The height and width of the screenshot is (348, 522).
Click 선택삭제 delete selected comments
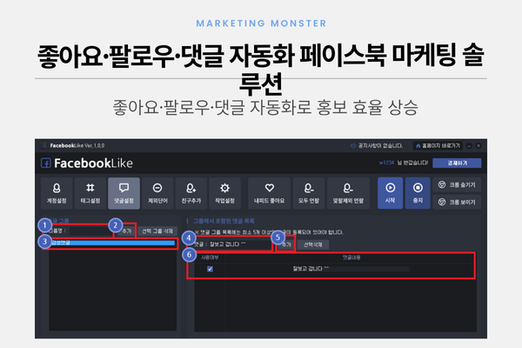click(312, 244)
